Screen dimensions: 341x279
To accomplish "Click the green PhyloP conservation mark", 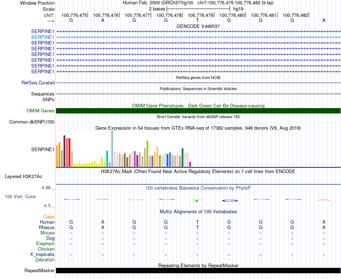I will pyautogui.click(x=197, y=201).
